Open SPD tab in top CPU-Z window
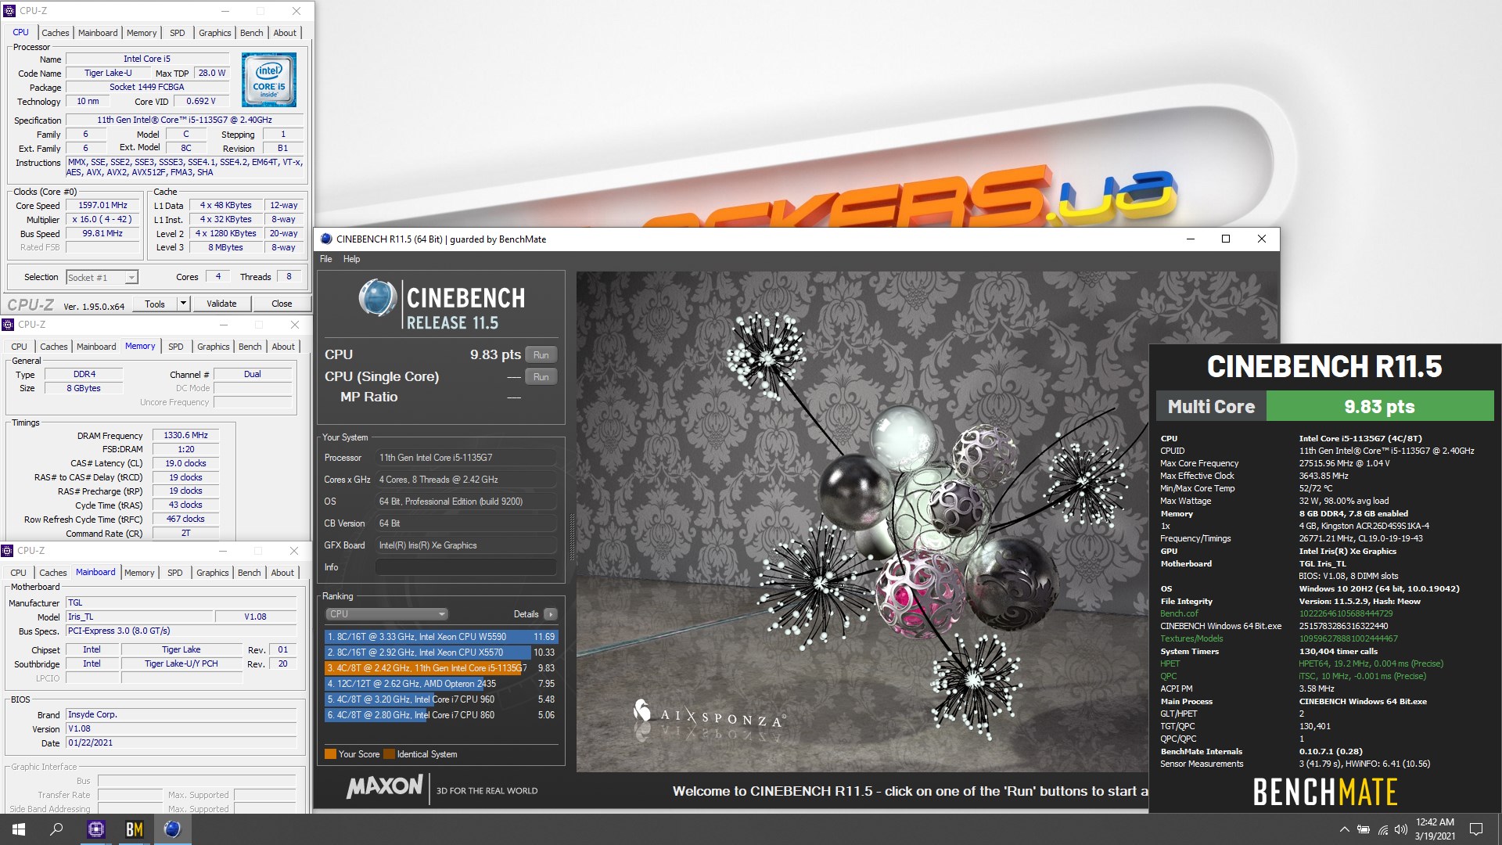Viewport: 1502px width, 845px height. coord(178,33)
